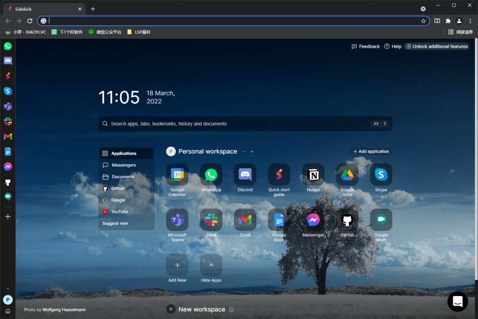Open the browser three-dot menu

tap(470, 21)
